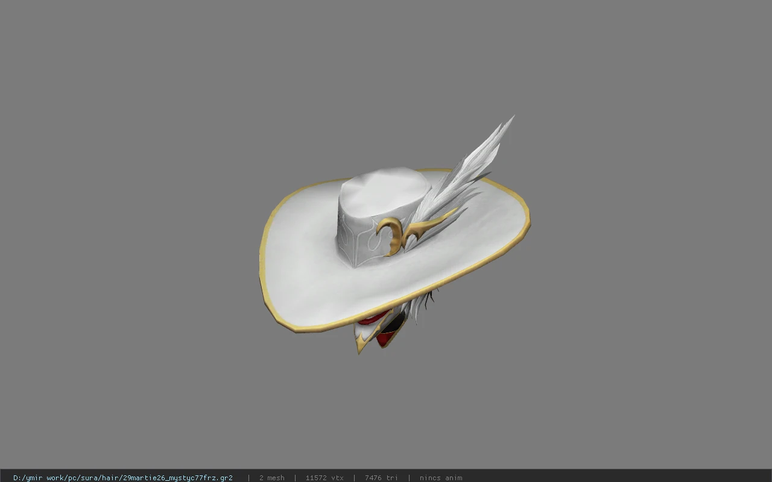
Task: Click the '7476 tri' triangle count
Action: [x=381, y=478]
